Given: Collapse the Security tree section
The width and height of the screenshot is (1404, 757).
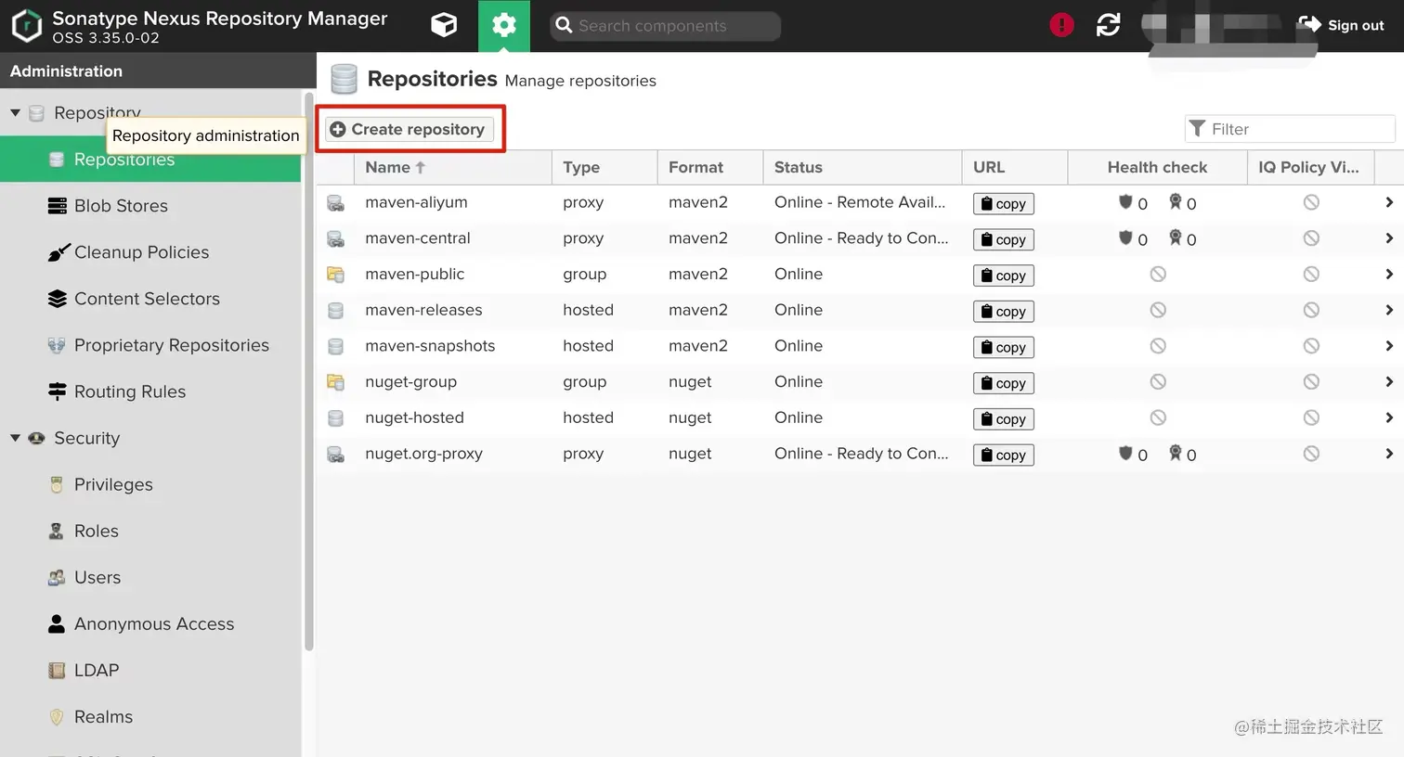Looking at the screenshot, I should click(x=15, y=438).
